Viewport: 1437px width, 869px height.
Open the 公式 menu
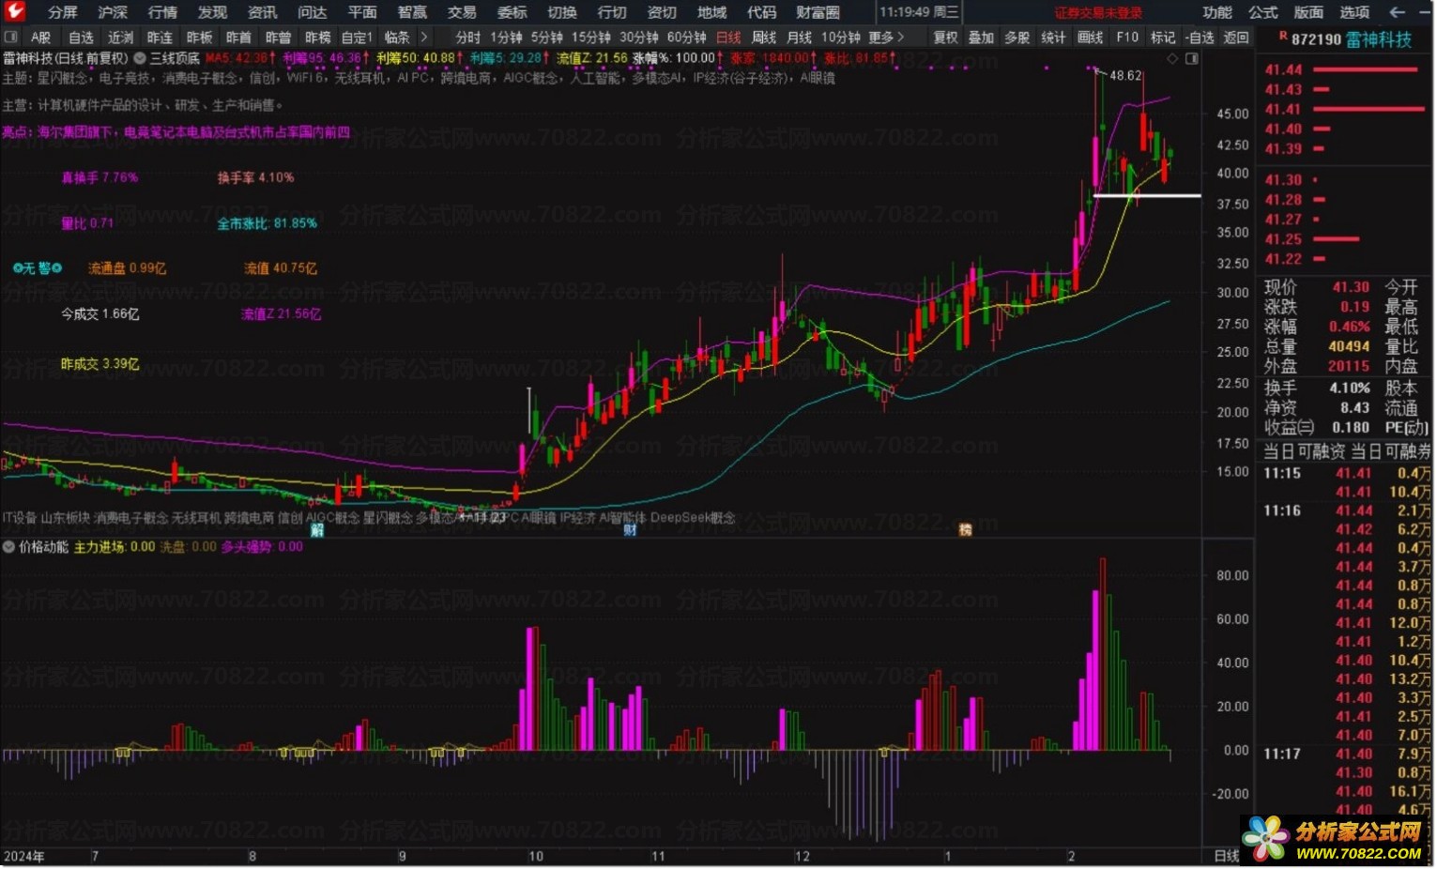coord(1262,12)
